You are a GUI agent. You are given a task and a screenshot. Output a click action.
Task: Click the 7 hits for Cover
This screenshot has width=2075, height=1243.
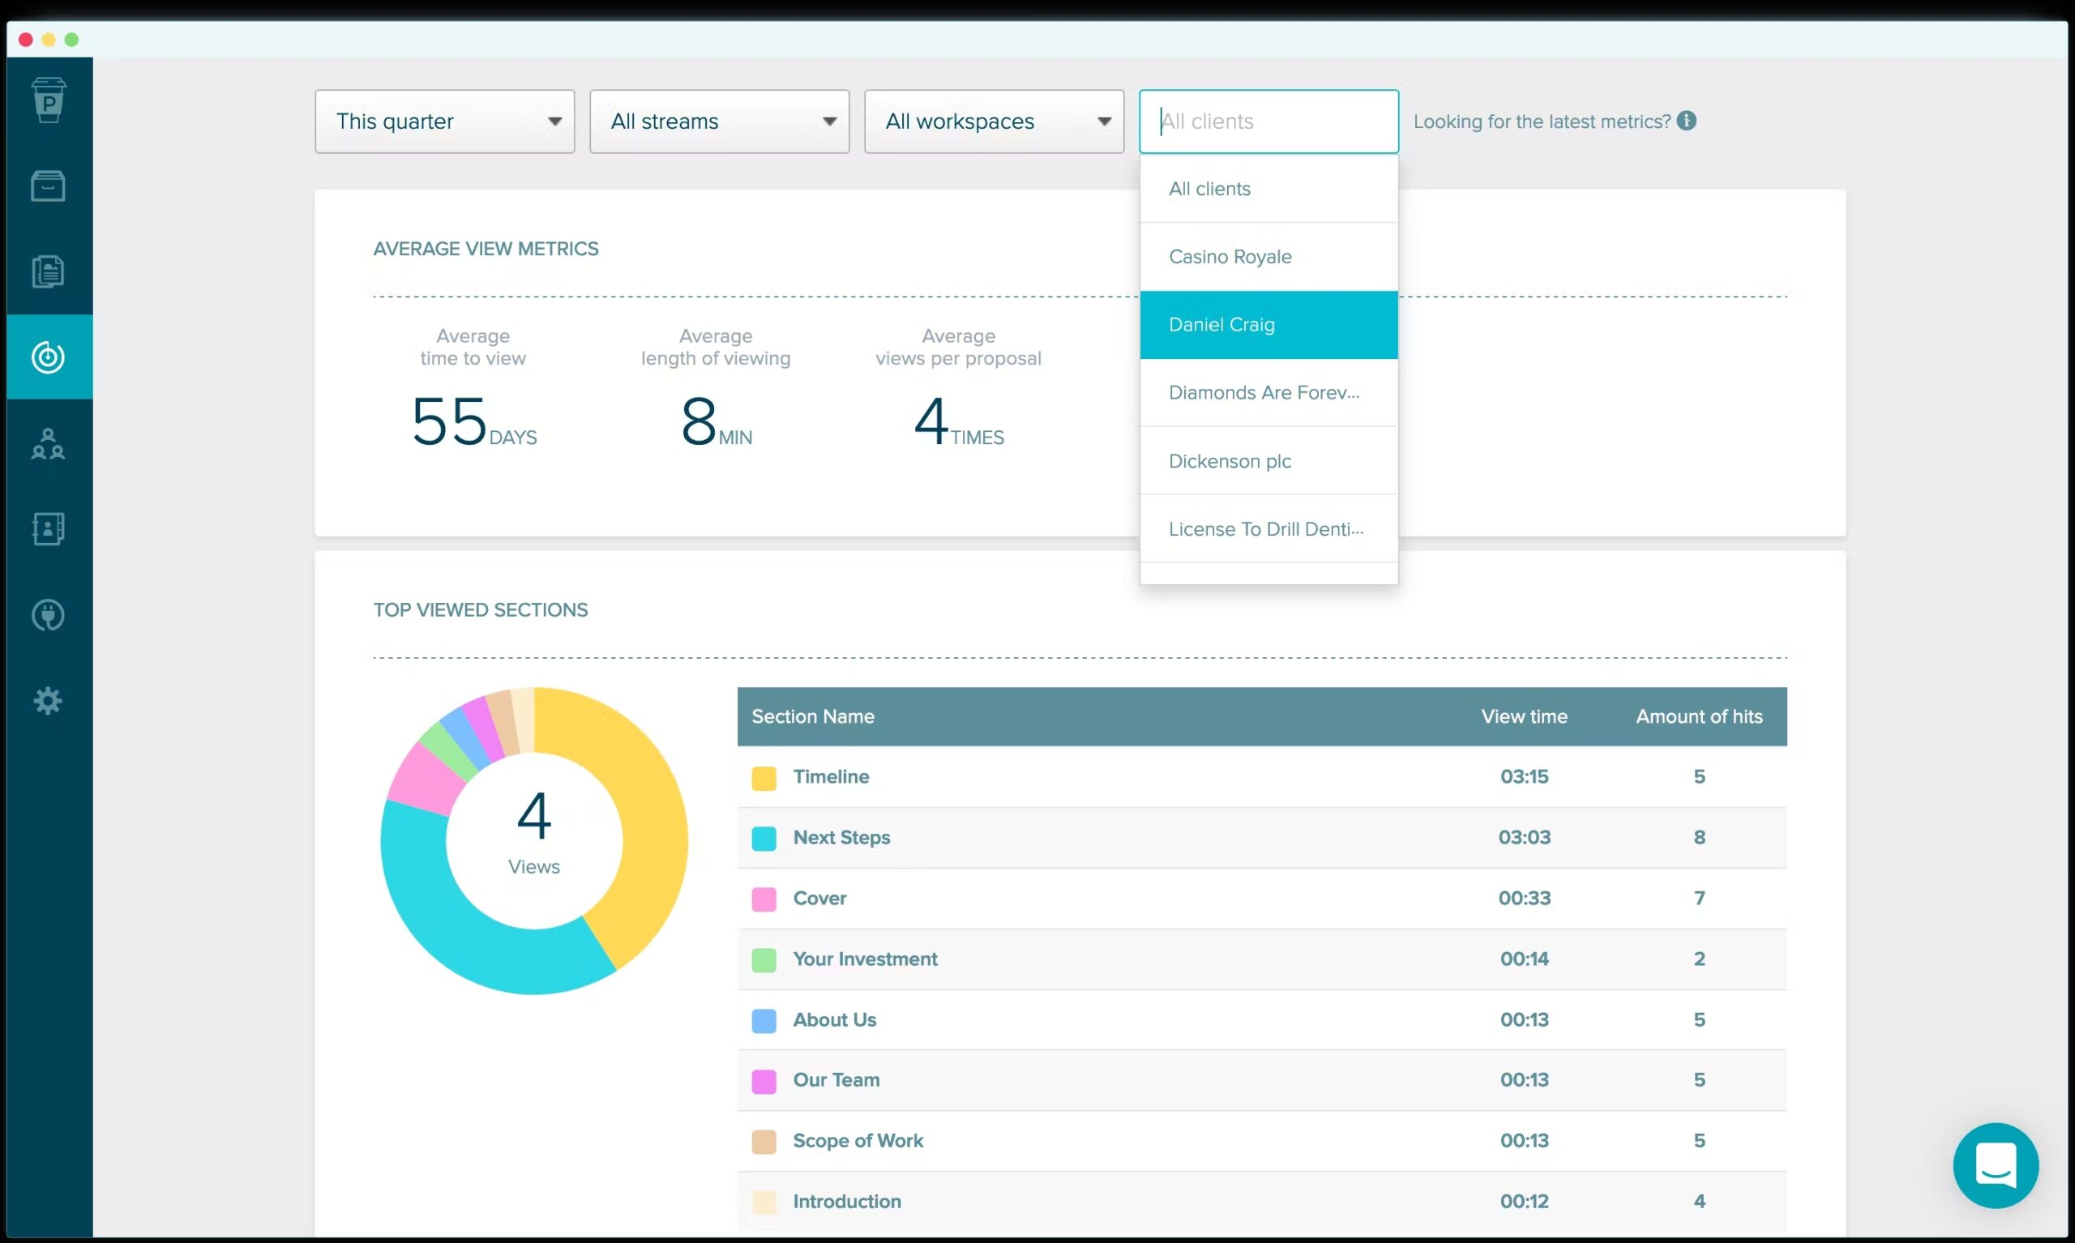tap(1699, 898)
